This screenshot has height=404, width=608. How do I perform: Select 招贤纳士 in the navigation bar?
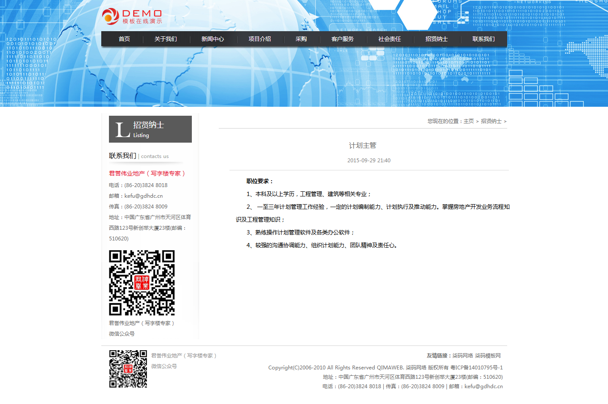[x=436, y=39]
